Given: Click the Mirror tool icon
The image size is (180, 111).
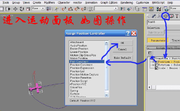Looking at the screenshot, I should click(123, 9).
